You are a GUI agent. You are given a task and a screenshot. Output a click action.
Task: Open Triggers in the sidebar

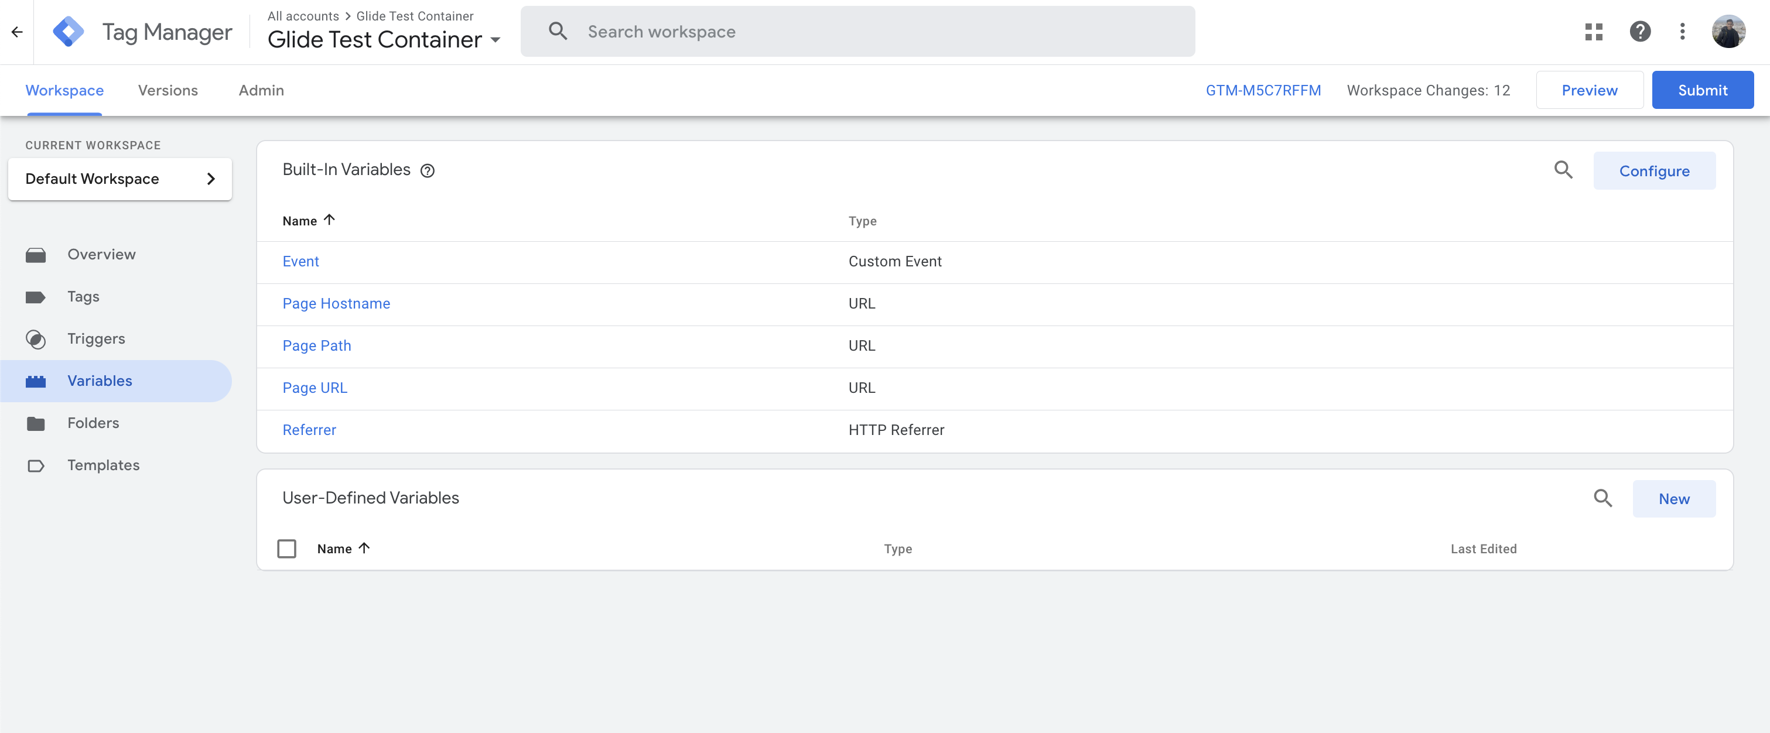click(x=95, y=338)
